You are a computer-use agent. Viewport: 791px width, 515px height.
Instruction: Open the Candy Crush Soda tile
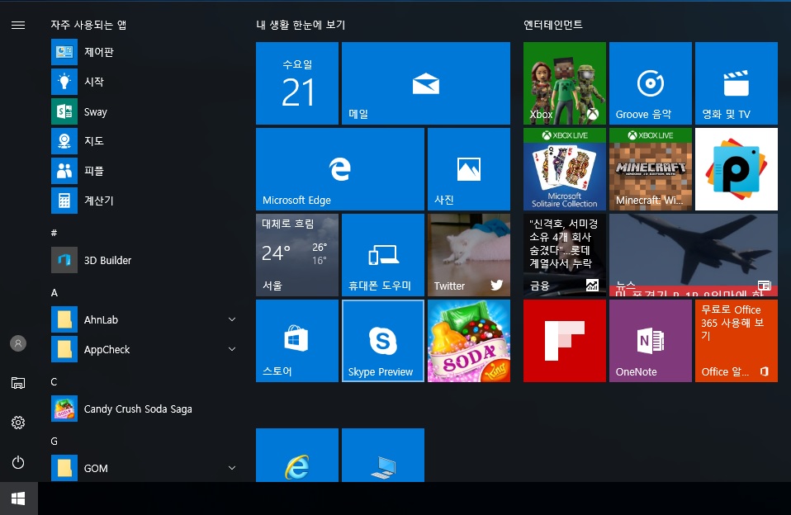pyautogui.click(x=469, y=341)
